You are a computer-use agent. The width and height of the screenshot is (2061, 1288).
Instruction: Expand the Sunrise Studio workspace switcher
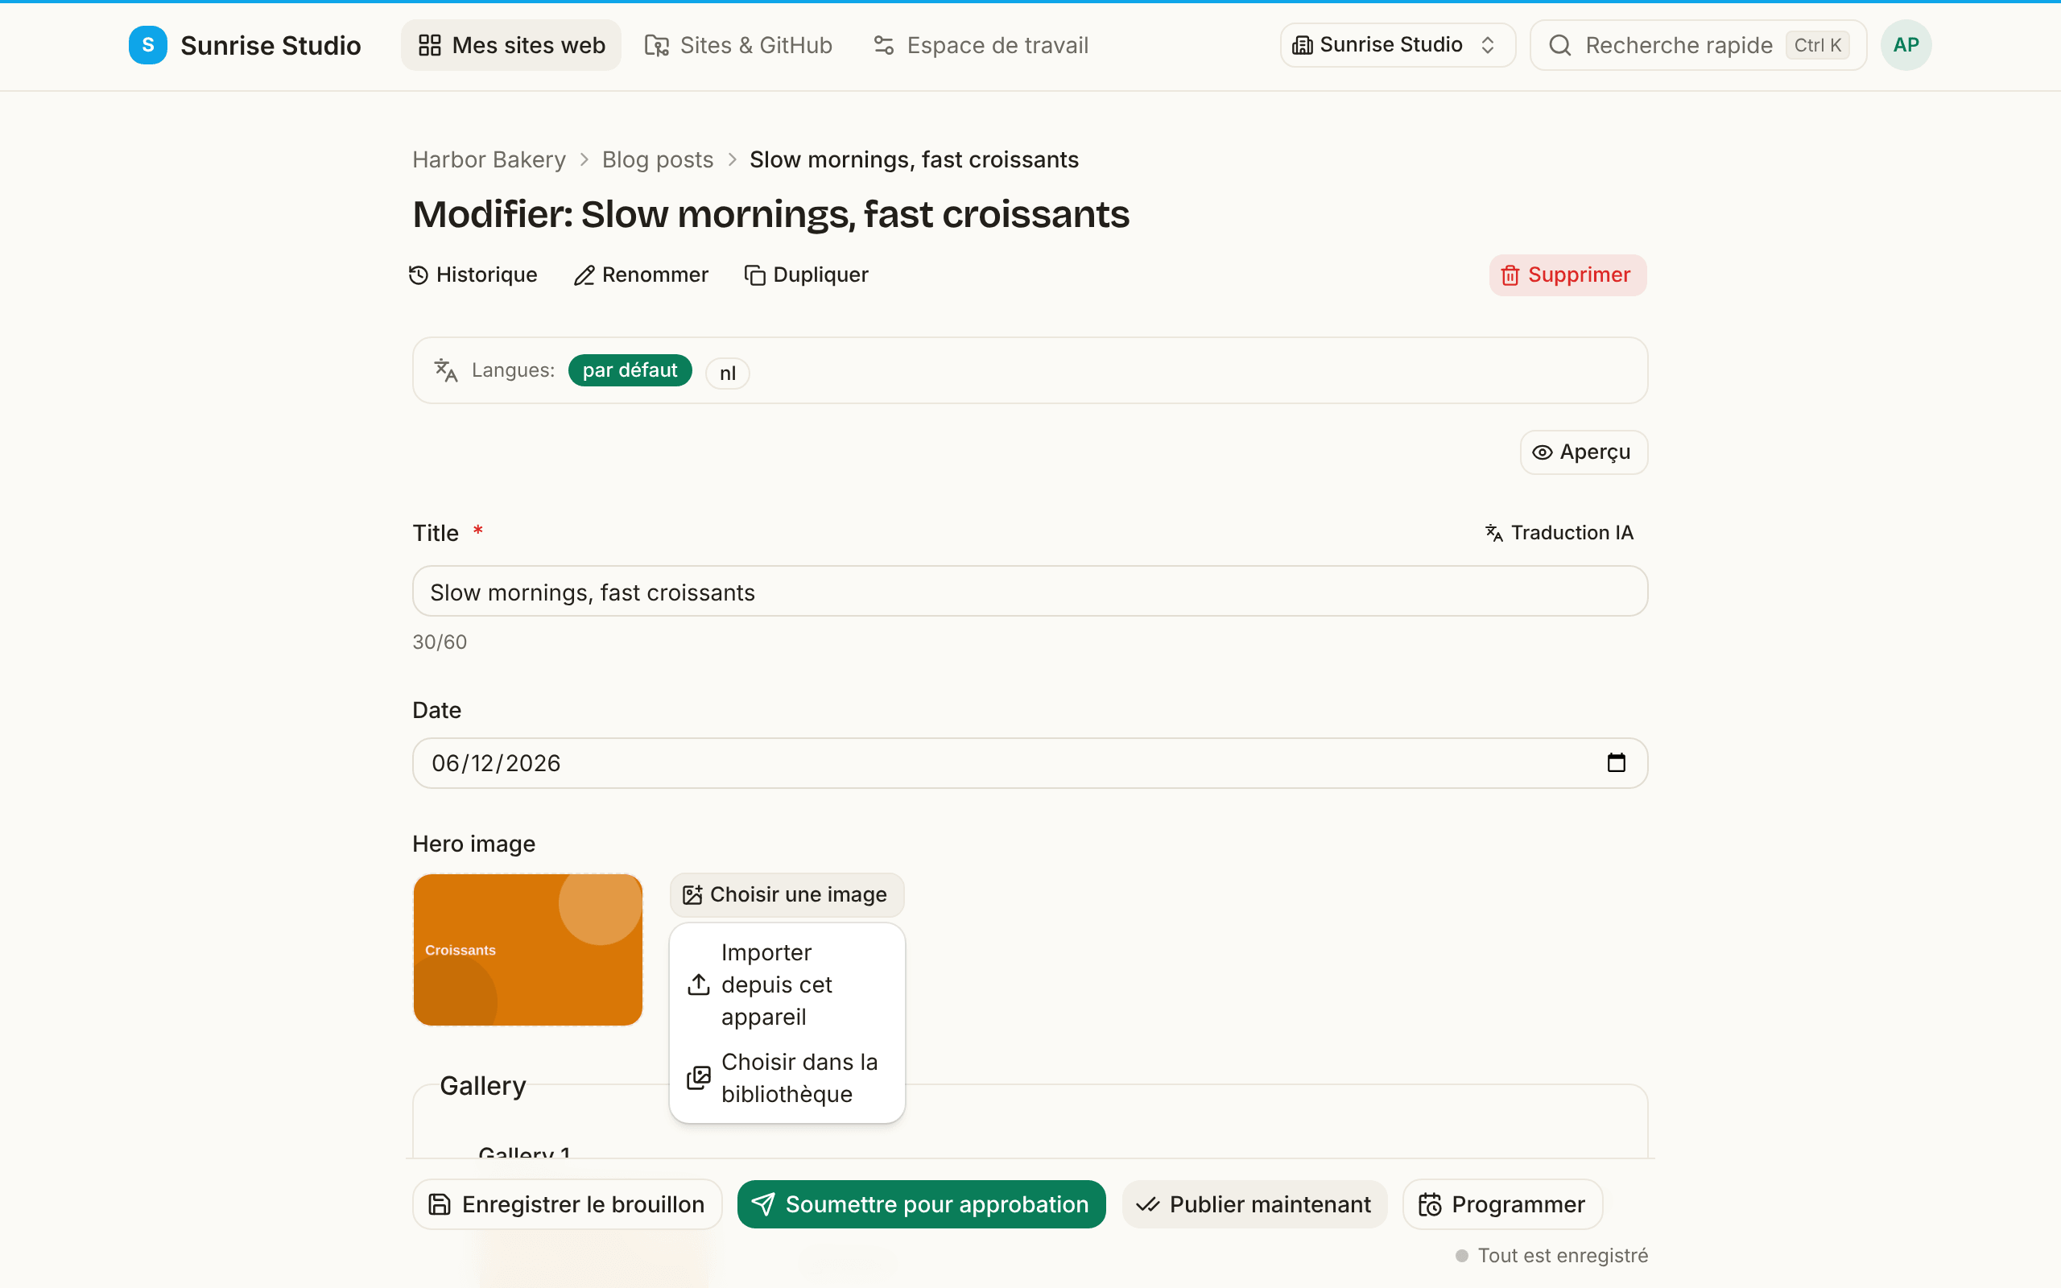[x=1397, y=45]
